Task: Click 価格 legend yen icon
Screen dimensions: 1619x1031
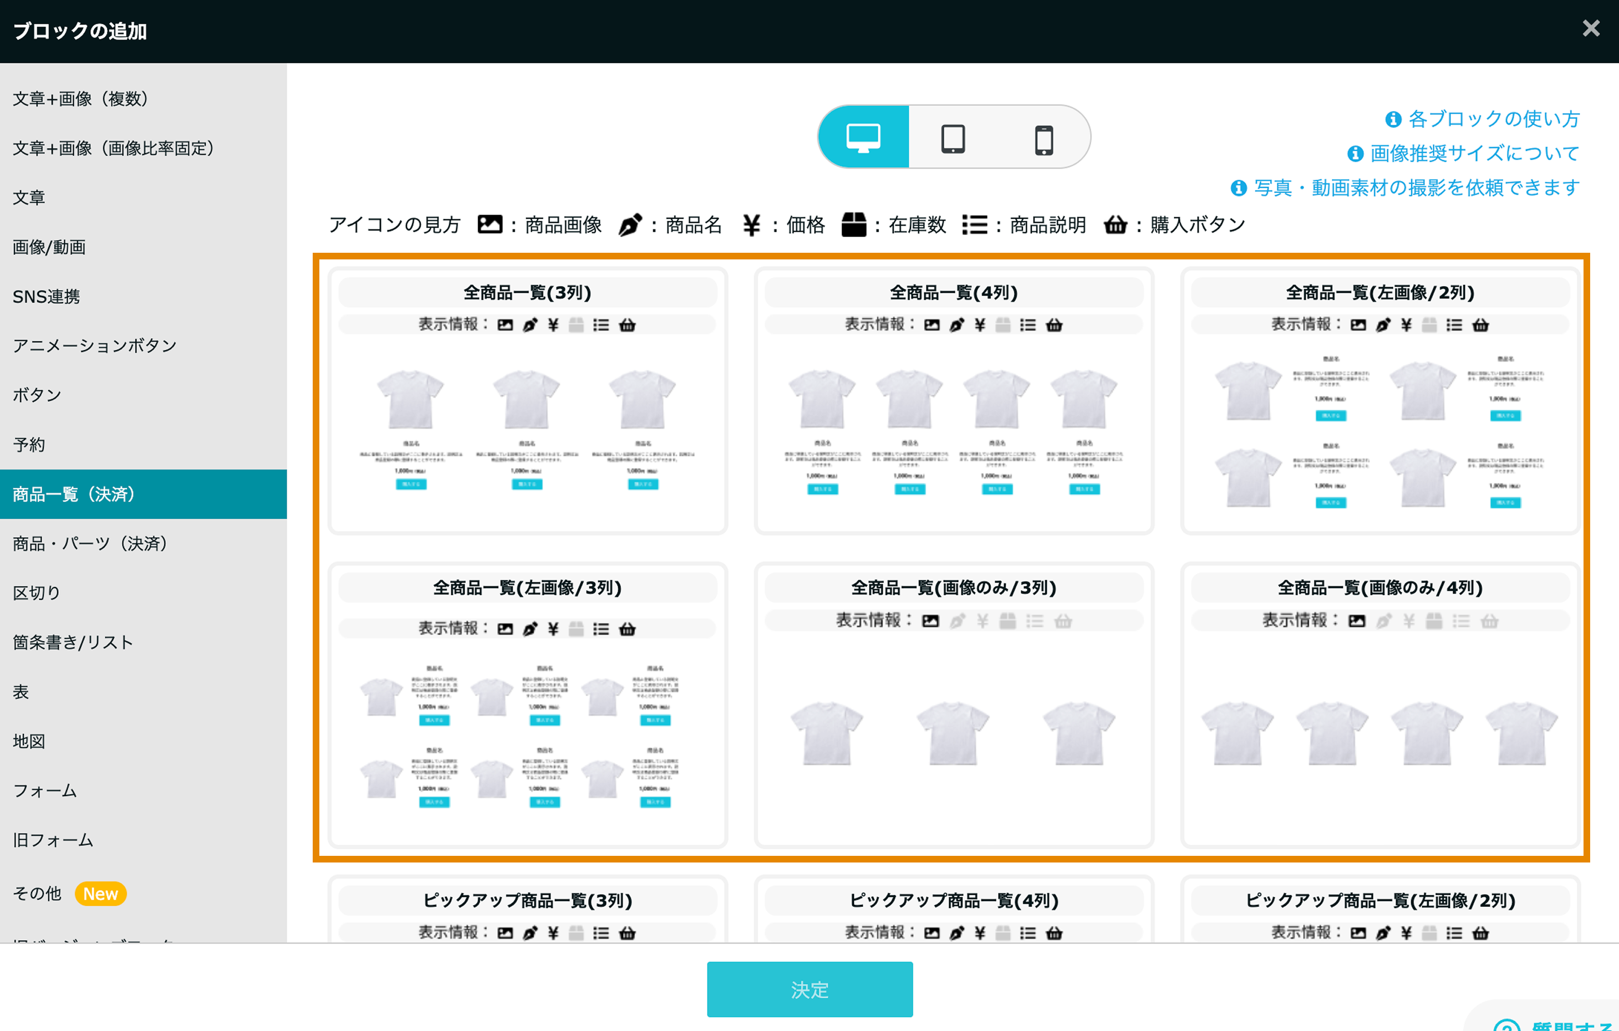Action: 751,225
